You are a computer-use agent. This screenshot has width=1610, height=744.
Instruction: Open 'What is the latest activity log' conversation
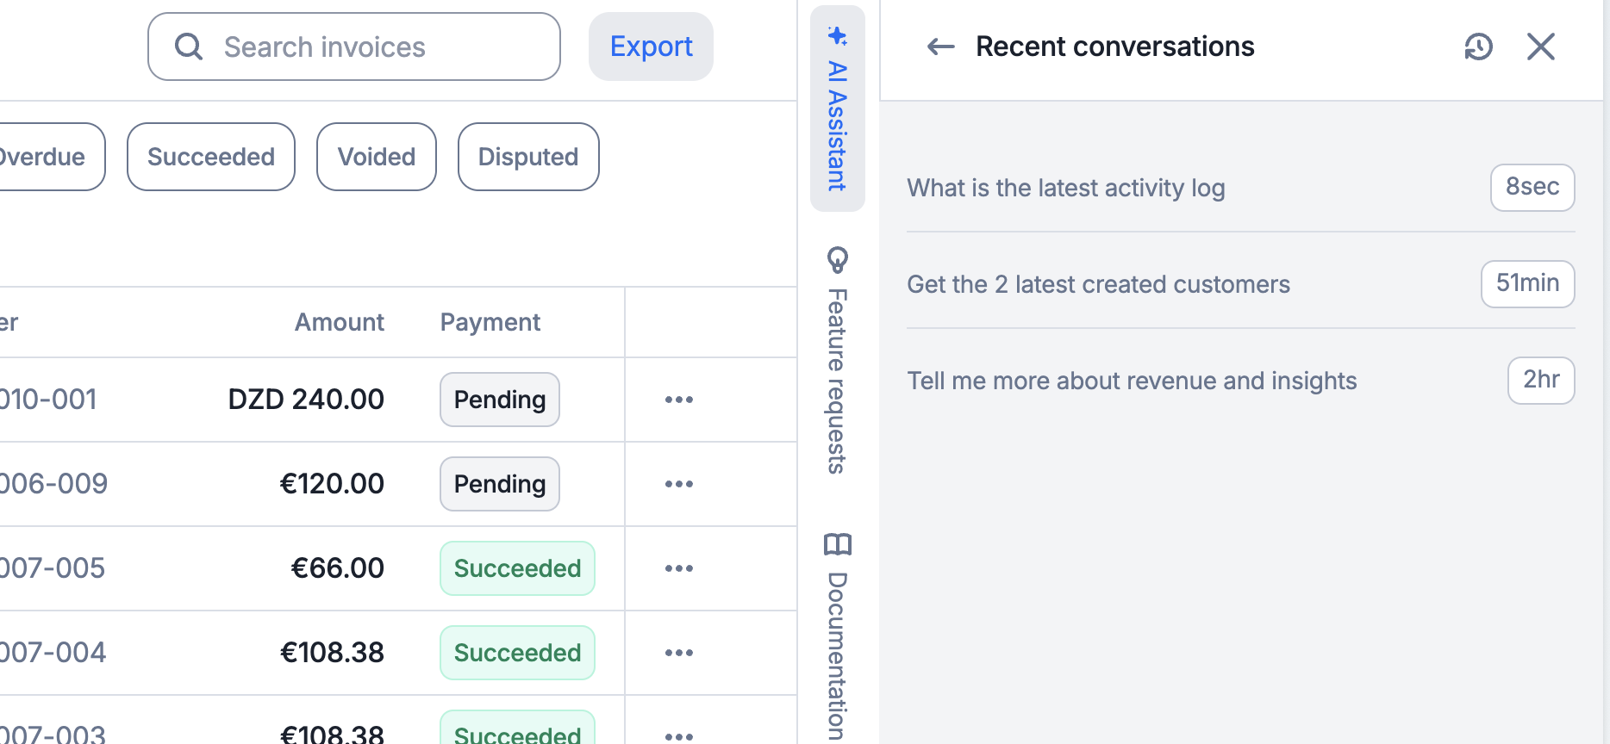[1066, 188]
